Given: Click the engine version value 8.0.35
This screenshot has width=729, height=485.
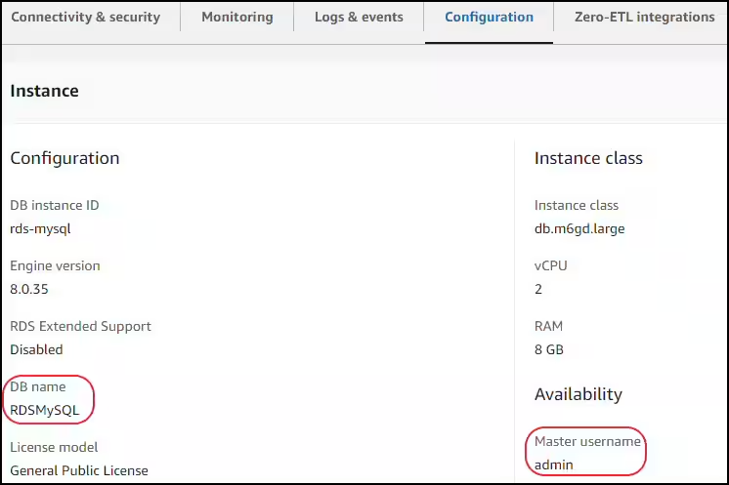Looking at the screenshot, I should coord(29,289).
